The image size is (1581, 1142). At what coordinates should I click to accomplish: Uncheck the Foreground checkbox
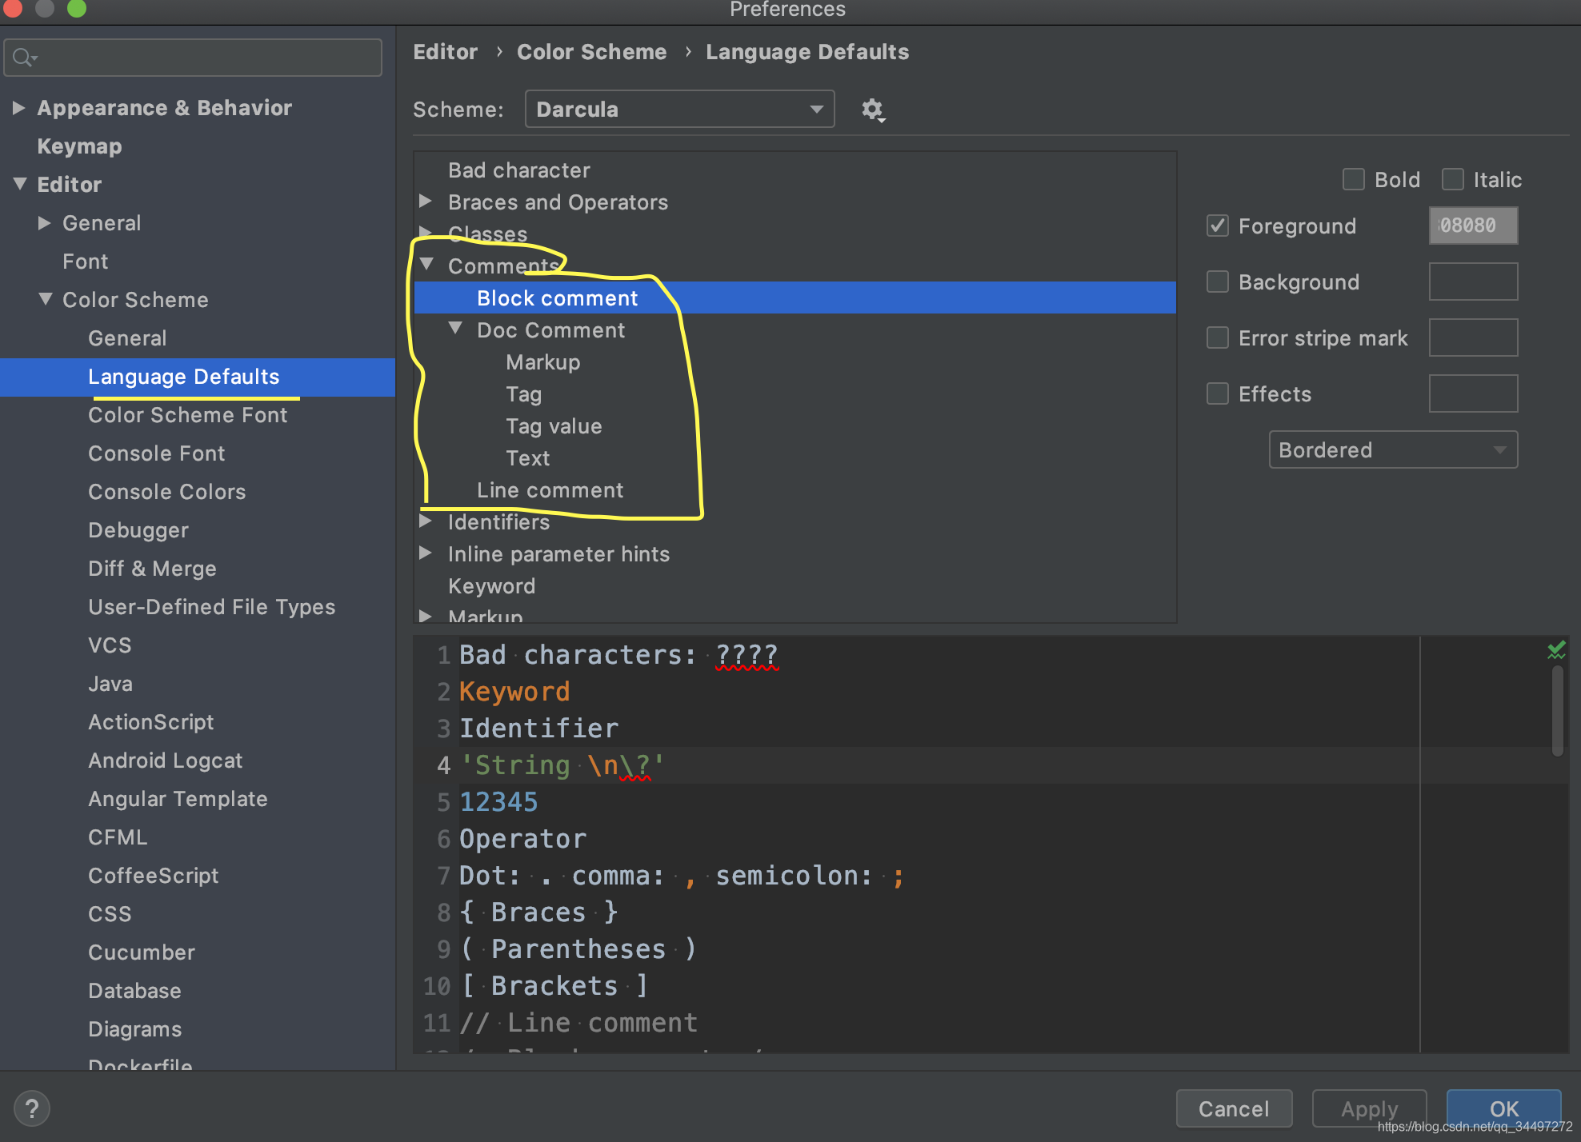tap(1217, 226)
